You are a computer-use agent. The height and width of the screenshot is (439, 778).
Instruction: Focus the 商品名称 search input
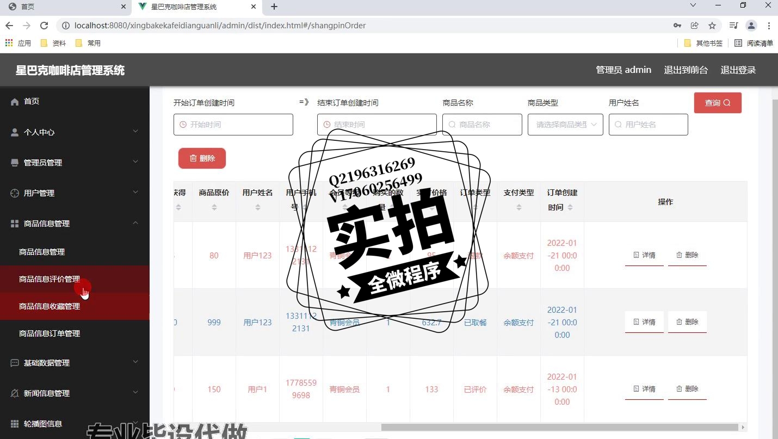[482, 125]
